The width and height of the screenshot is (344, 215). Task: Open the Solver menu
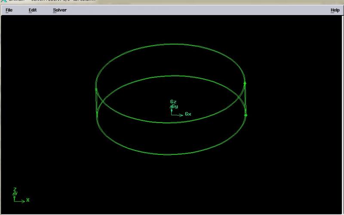[60, 10]
